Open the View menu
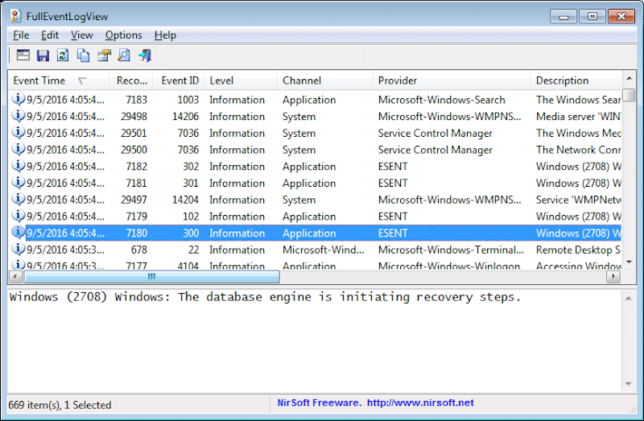 [x=81, y=35]
